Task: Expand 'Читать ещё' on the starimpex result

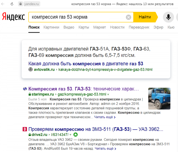Action: coord(104,117)
